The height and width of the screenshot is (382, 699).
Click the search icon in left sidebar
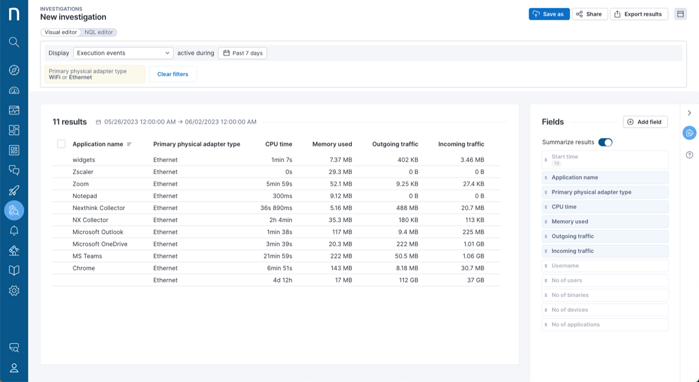pos(14,42)
